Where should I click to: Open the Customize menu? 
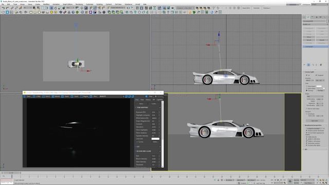89,4
